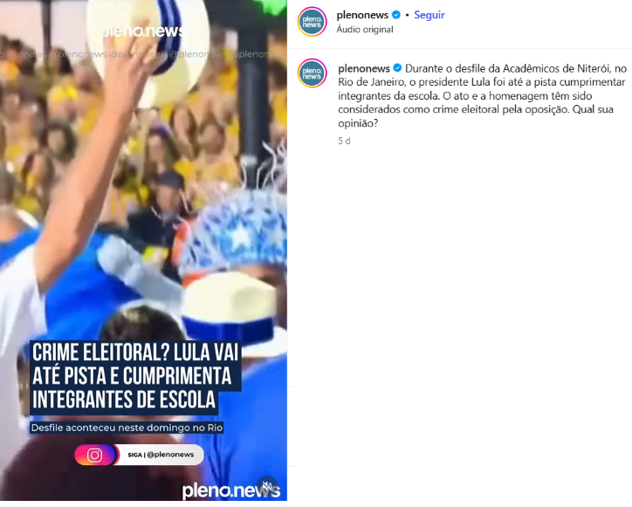Screen dimensions: 632x507
Task: Click the plenonews avatar beside the caption
Action: (312, 73)
